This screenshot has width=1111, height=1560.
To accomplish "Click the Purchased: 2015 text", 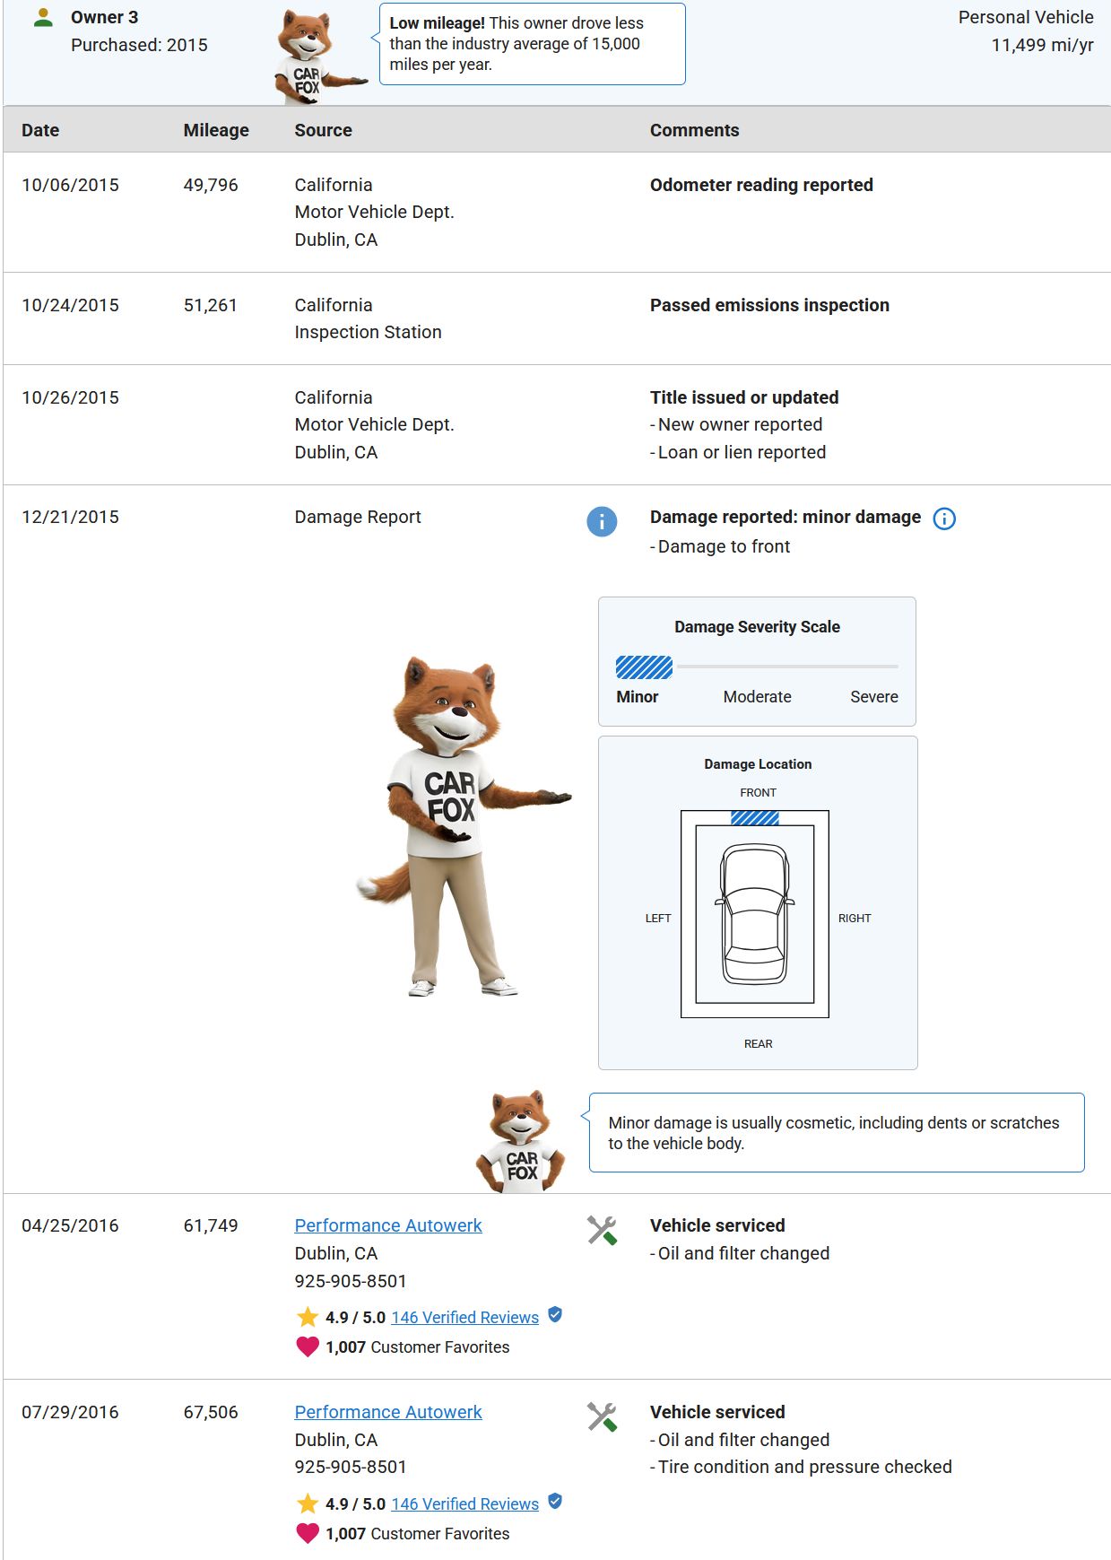I will [139, 45].
